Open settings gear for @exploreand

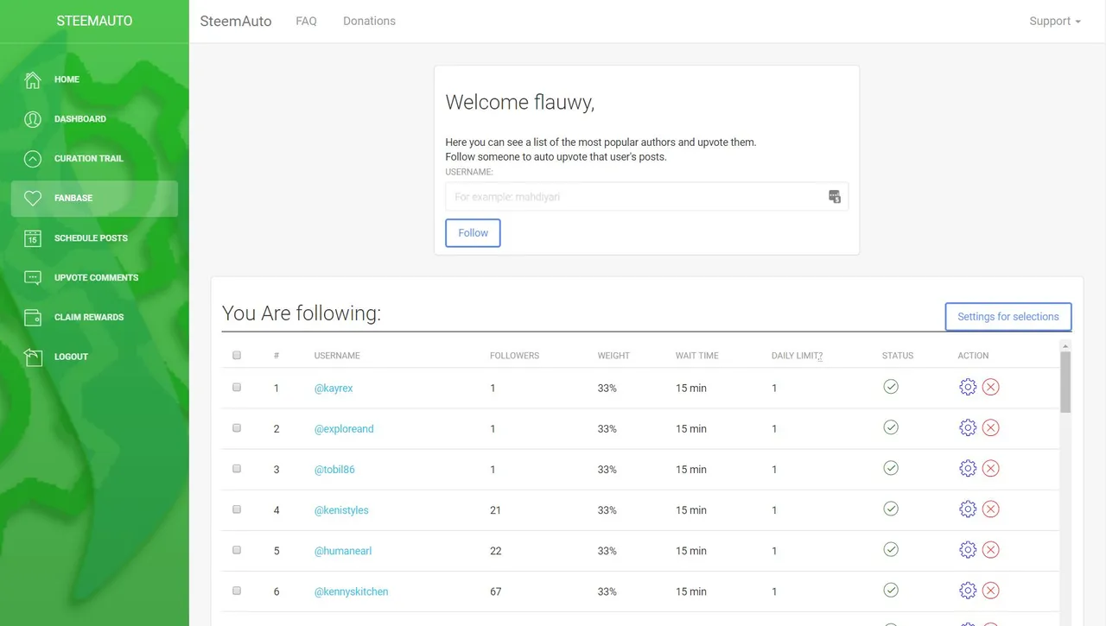pyautogui.click(x=968, y=428)
